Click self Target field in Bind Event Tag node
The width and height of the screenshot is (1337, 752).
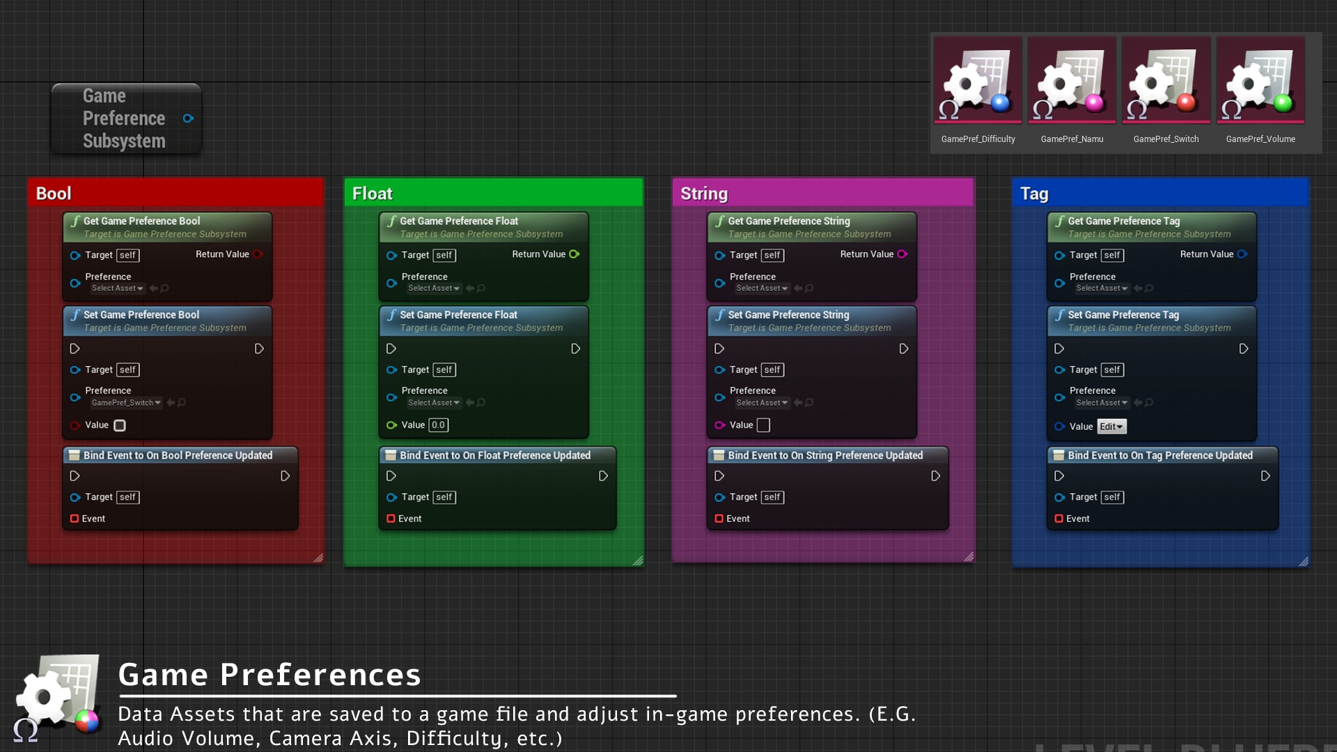(1112, 497)
